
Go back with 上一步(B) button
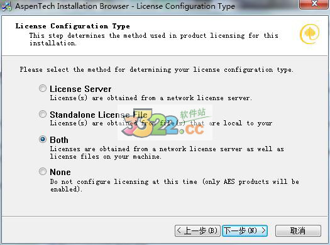point(197,231)
